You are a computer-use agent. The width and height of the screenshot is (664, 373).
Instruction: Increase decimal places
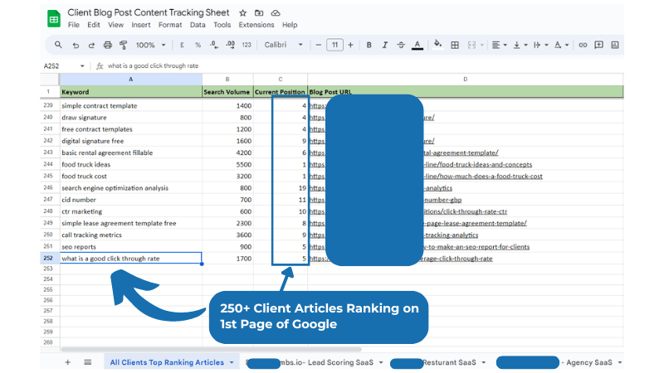[231, 45]
